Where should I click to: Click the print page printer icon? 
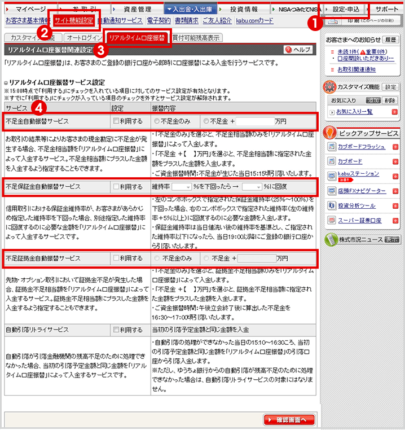[x=333, y=21]
